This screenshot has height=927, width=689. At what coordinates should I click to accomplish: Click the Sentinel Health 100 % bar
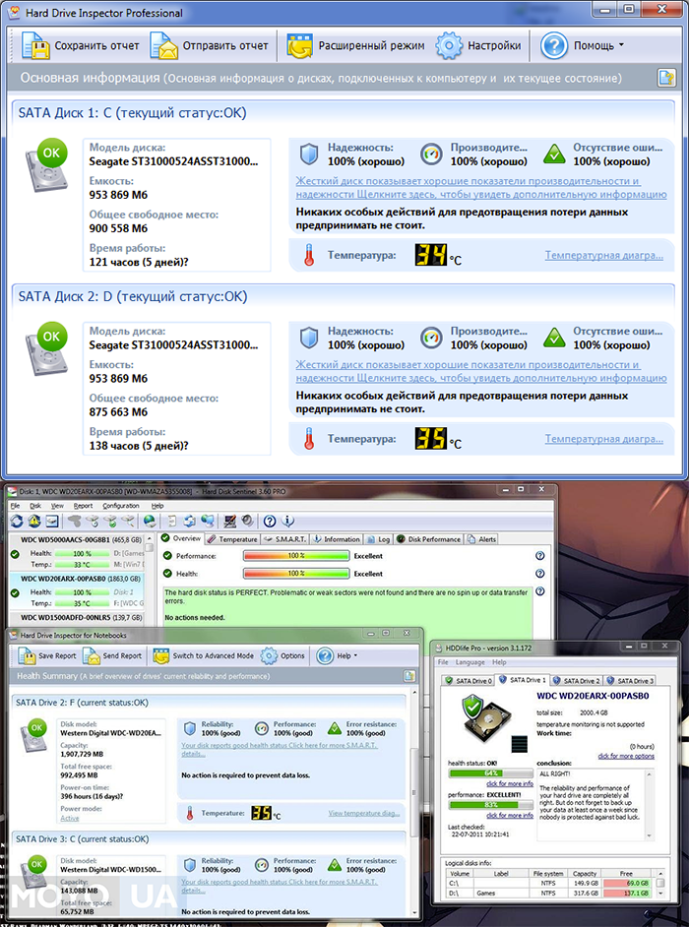click(296, 574)
